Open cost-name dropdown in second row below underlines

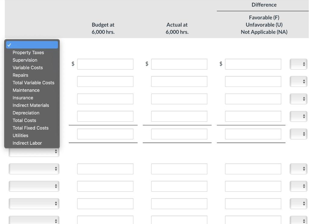(34, 186)
